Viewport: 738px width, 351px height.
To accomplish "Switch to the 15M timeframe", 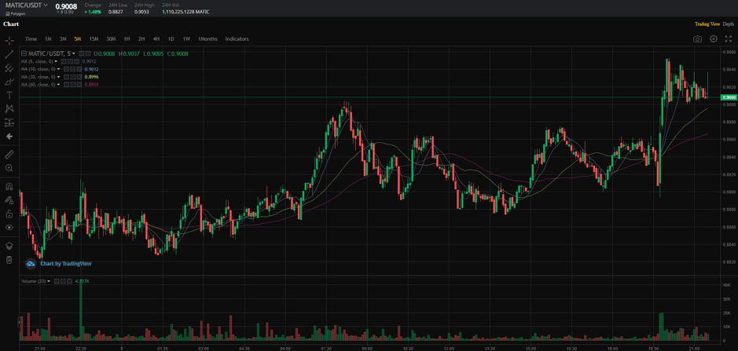I will [x=94, y=38].
